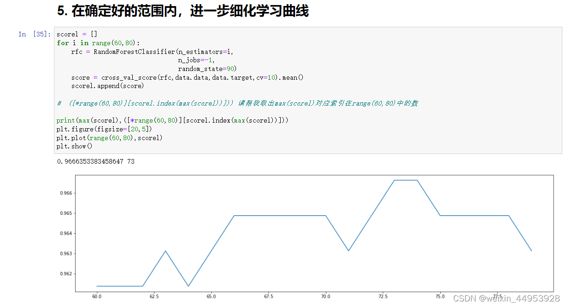Image resolution: width=567 pixels, height=307 pixels.
Task: Click the green comment line starting with #
Action: [x=237, y=103]
